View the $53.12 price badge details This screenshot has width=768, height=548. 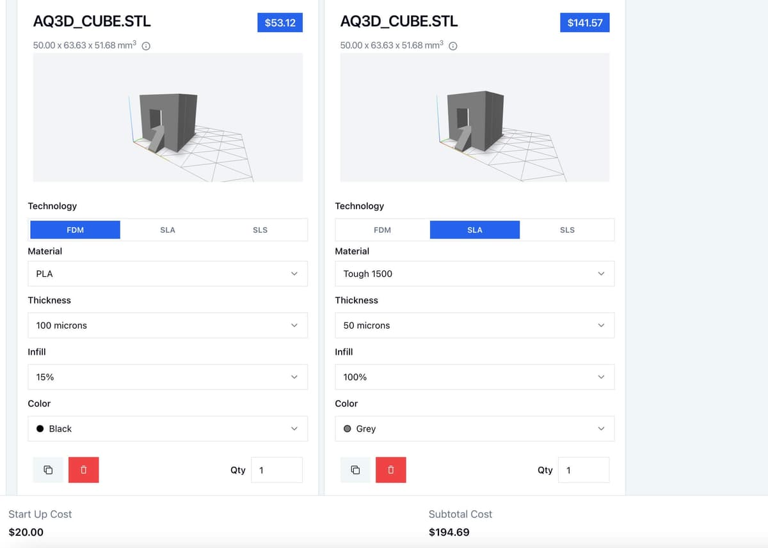280,21
